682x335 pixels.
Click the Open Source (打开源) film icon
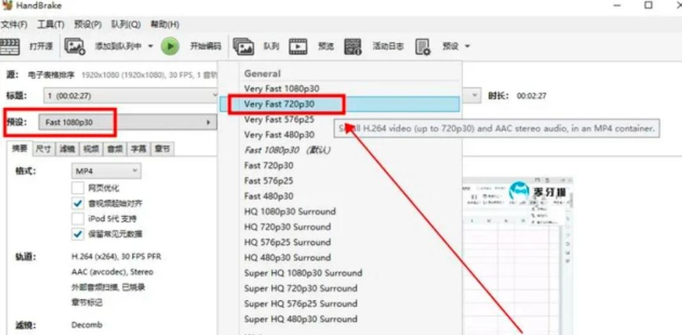(x=10, y=46)
